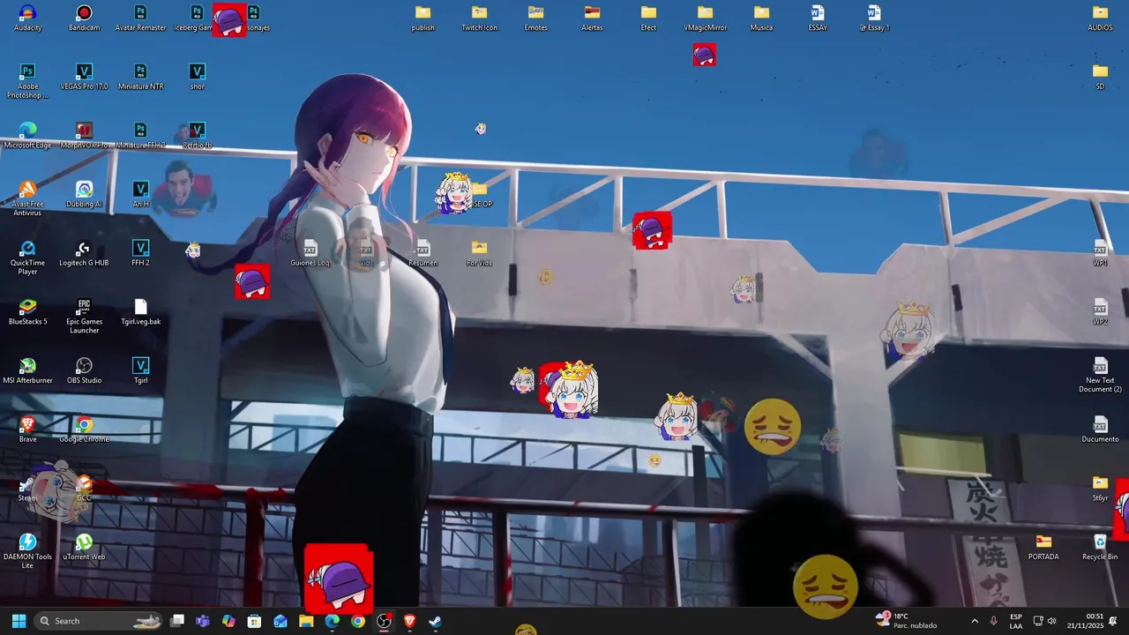Launch Dubbing AI

point(84,194)
